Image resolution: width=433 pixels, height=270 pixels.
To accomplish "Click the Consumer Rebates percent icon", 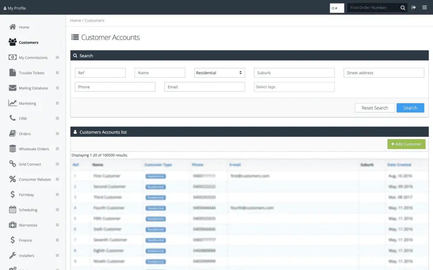I will (x=13, y=179).
